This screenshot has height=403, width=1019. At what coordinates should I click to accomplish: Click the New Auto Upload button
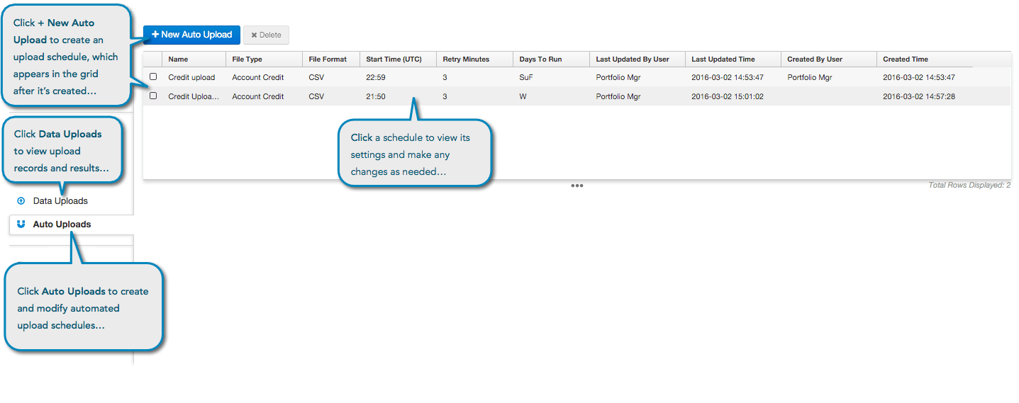pos(191,35)
